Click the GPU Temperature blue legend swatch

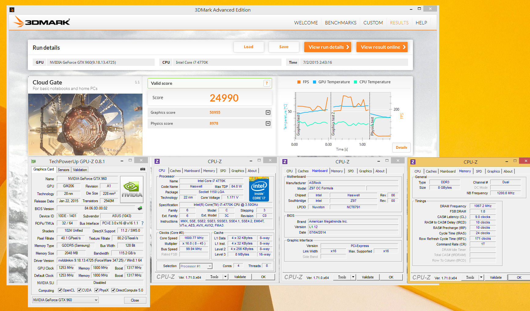[x=315, y=82]
